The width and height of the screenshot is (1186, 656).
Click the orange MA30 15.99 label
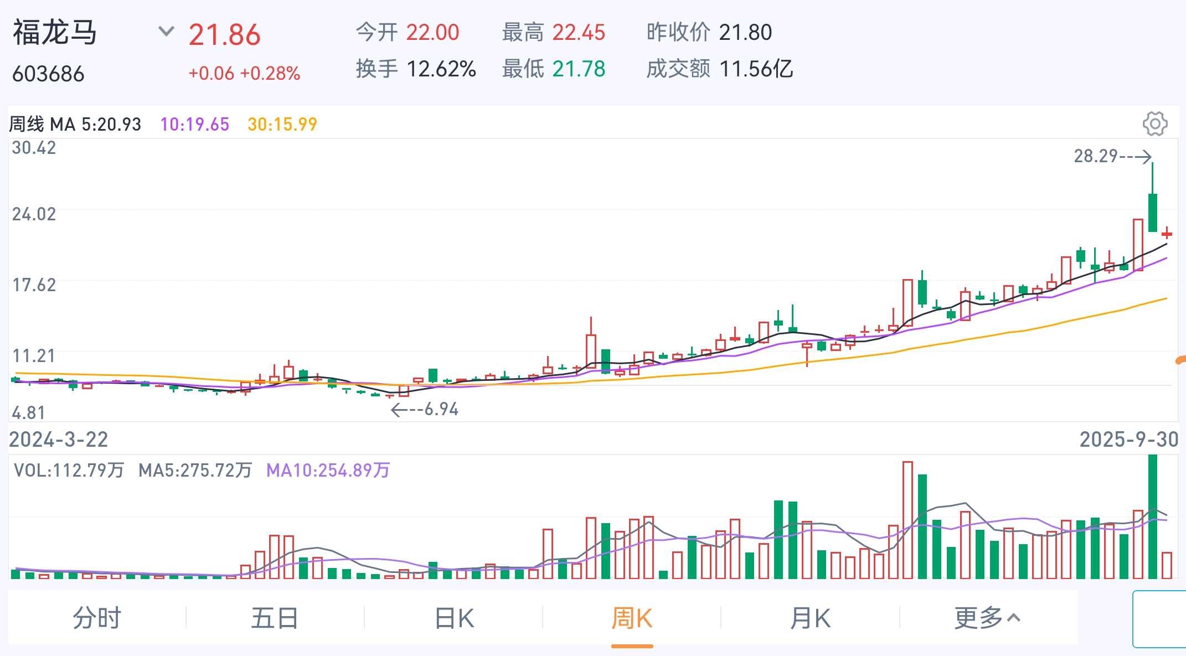pyautogui.click(x=282, y=125)
